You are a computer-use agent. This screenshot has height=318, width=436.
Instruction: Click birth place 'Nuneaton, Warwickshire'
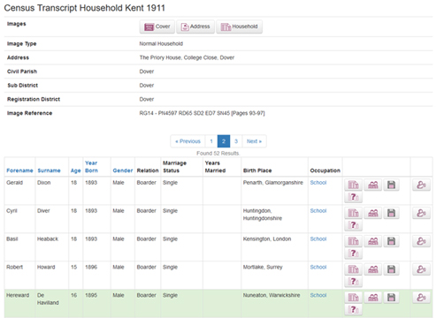point(272,295)
